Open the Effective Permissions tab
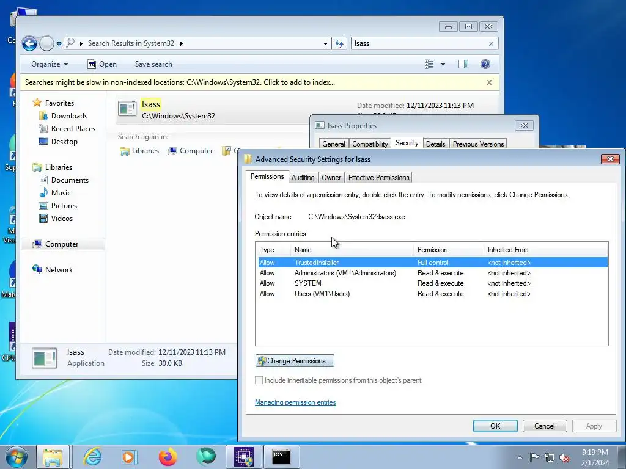 click(x=378, y=178)
